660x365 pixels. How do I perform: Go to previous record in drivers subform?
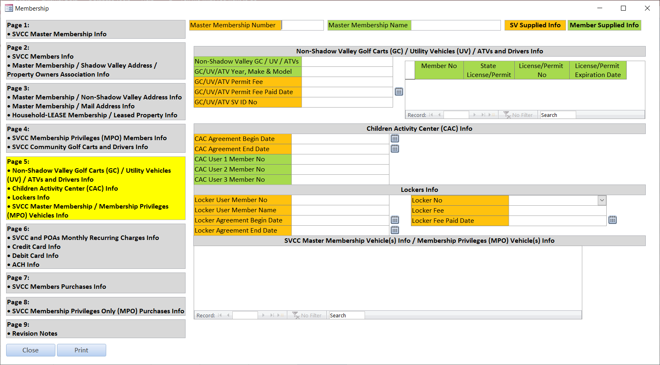point(439,115)
